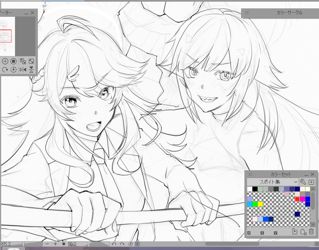Viewport: 319px width, 250px height.
Task: Click the status bar square reset-zoom icon
Action: 63,244
